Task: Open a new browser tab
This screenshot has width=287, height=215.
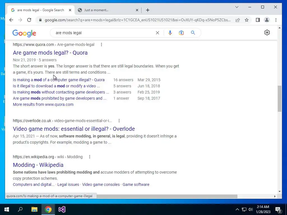Action: coord(148,10)
